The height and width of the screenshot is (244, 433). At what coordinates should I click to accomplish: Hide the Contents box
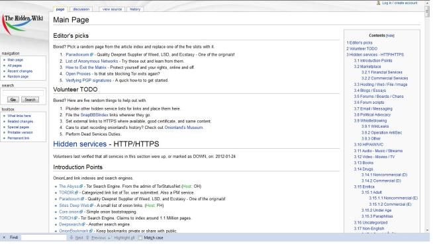[390, 36]
